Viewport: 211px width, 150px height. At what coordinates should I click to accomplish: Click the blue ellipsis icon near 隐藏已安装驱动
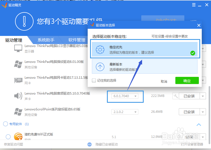tap(90, 144)
